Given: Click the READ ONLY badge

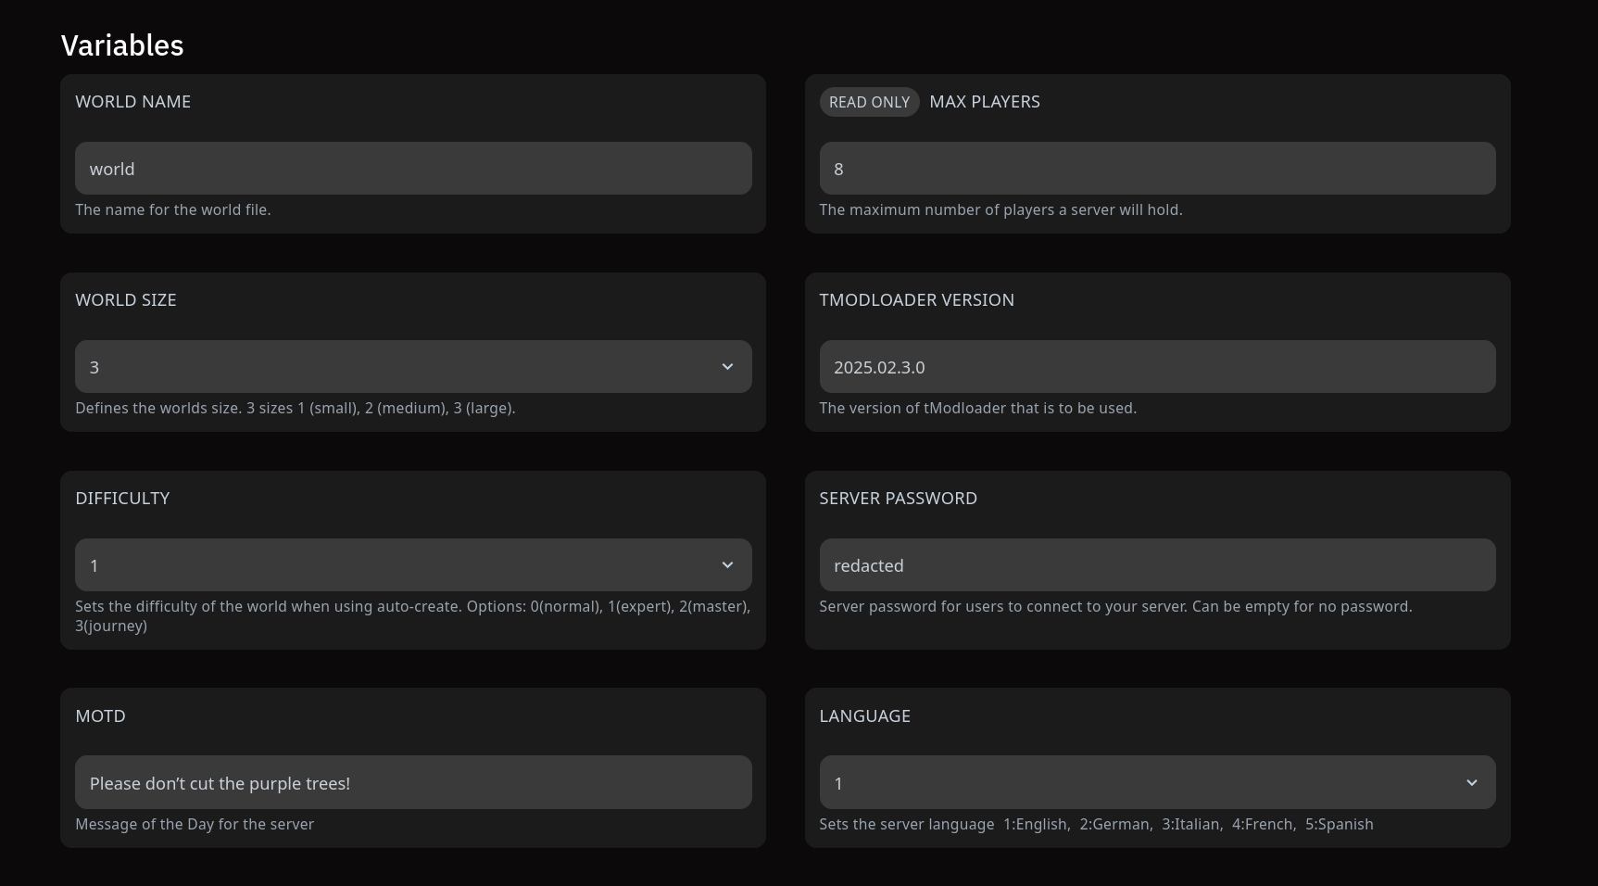Looking at the screenshot, I should click(869, 102).
